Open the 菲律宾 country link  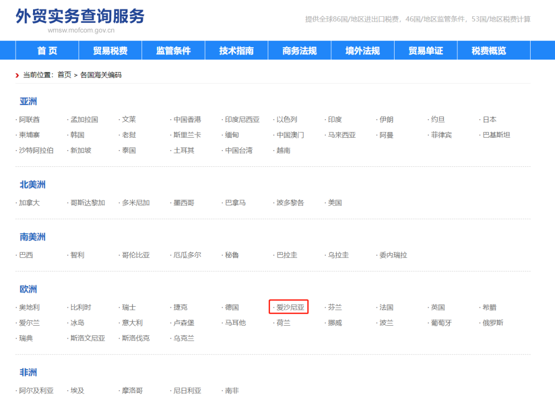(x=441, y=135)
